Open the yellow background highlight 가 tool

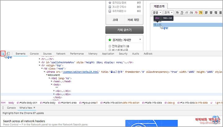pyautogui.click(x=201, y=12)
